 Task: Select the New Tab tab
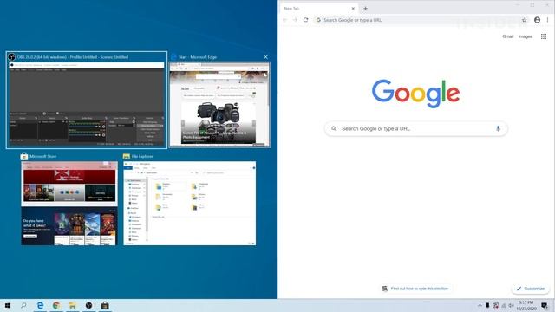(x=318, y=8)
